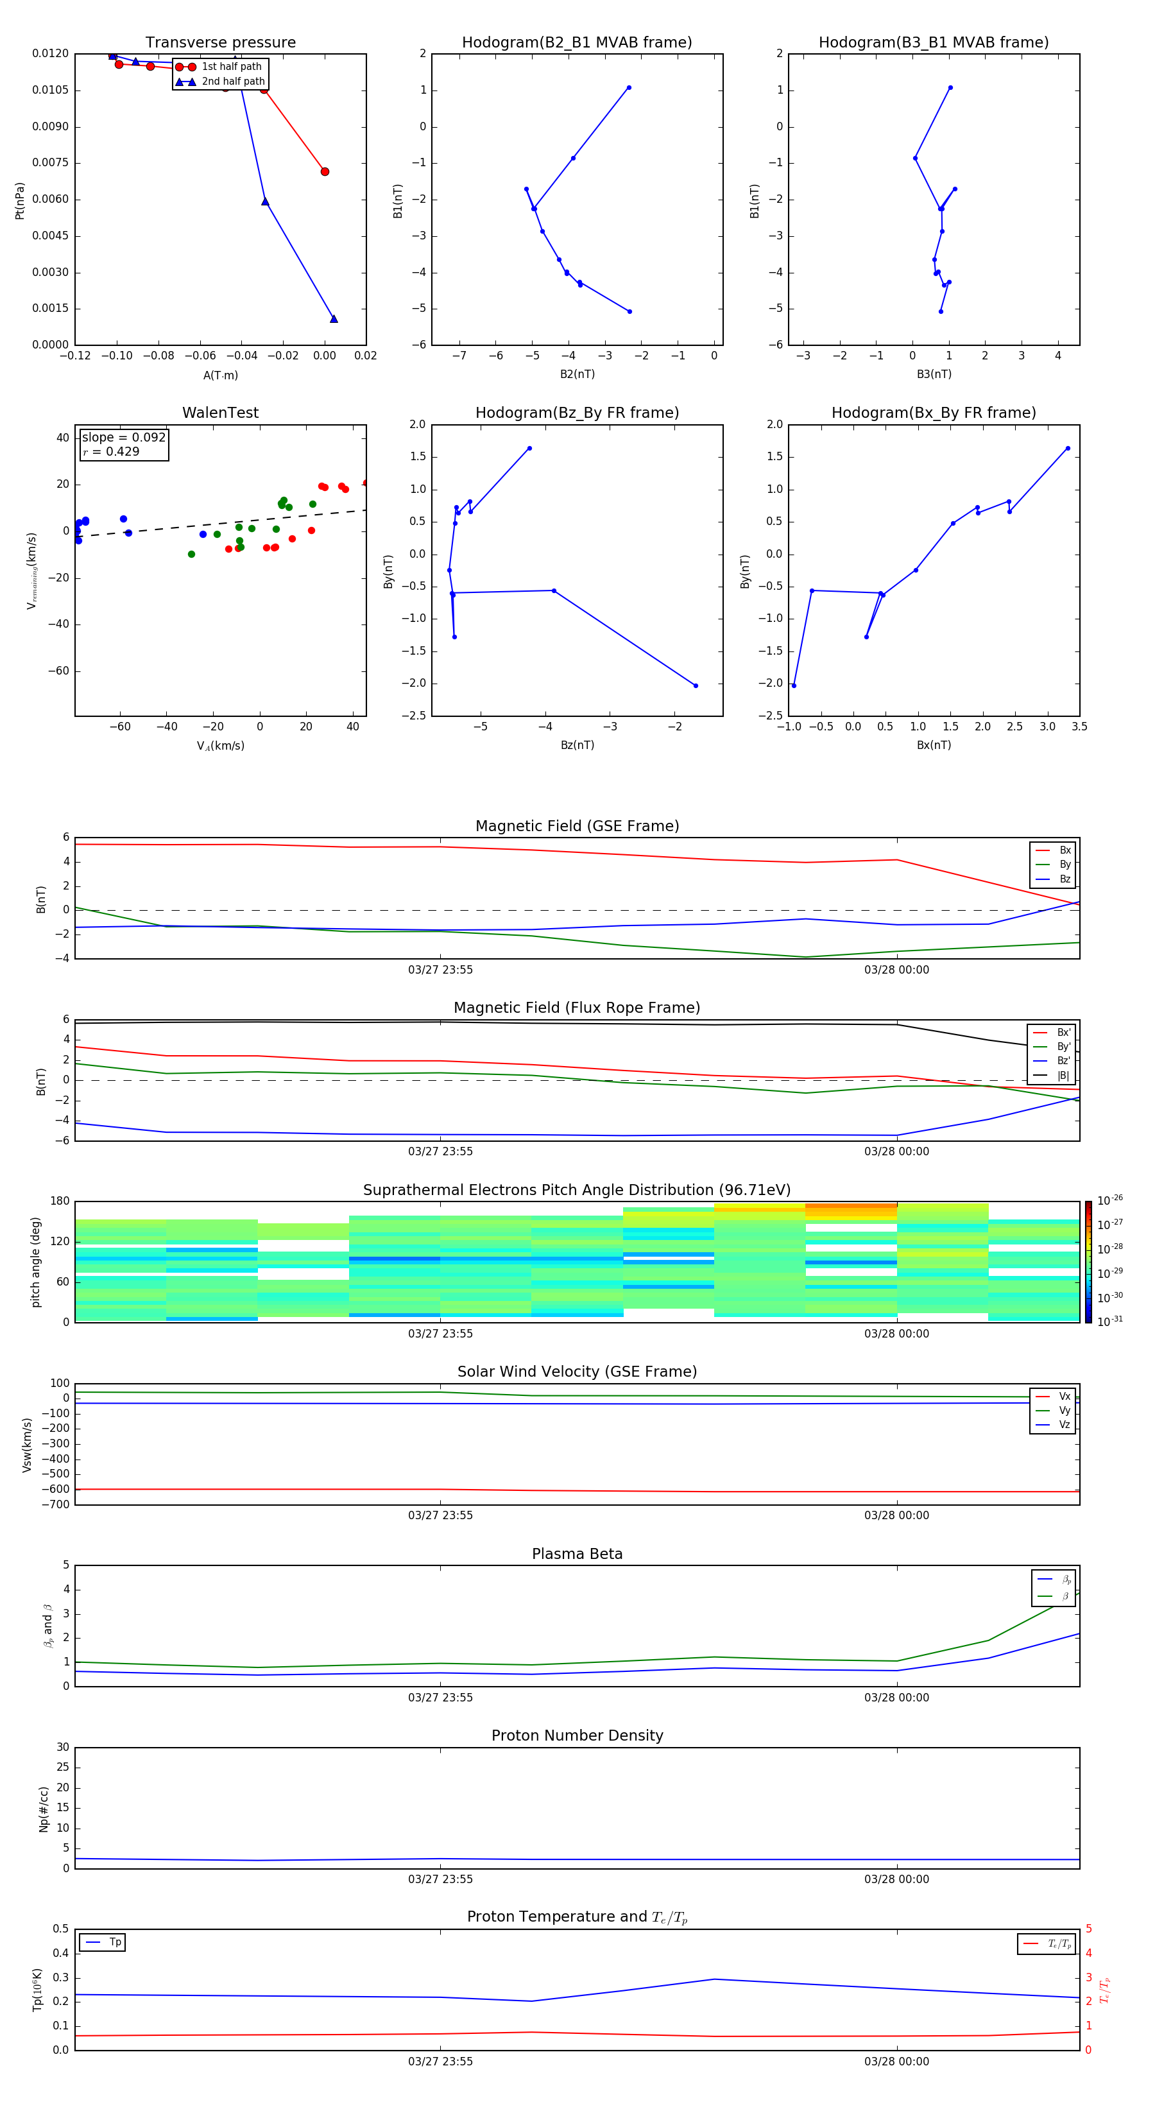The height and width of the screenshot is (2118, 1155).
Task: Click the Vx entry in velocity legend
Action: (x=1054, y=1396)
